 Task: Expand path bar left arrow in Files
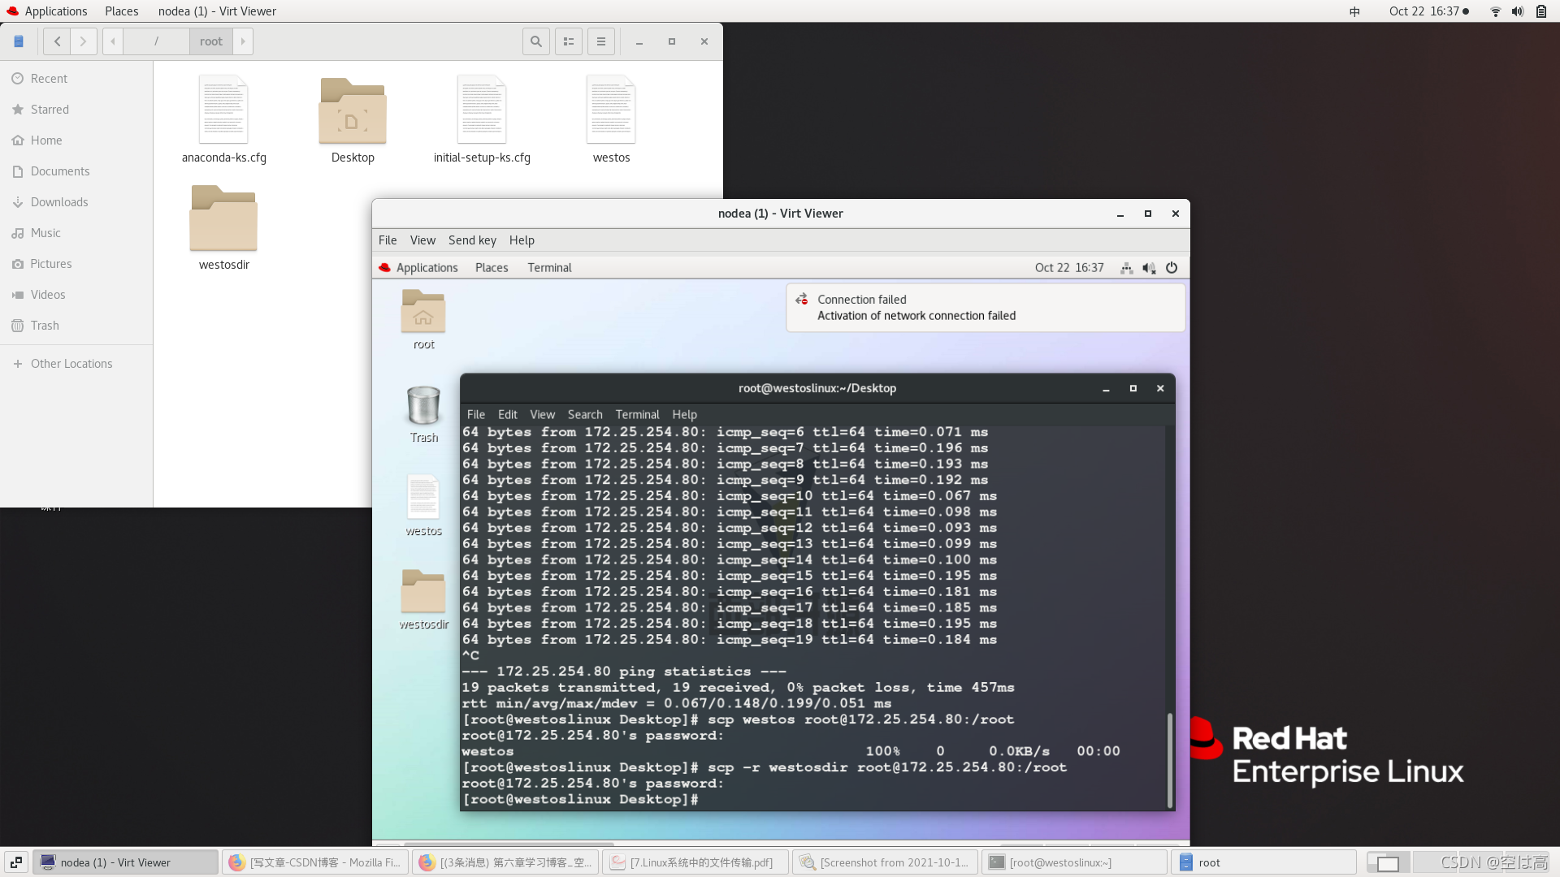point(113,41)
